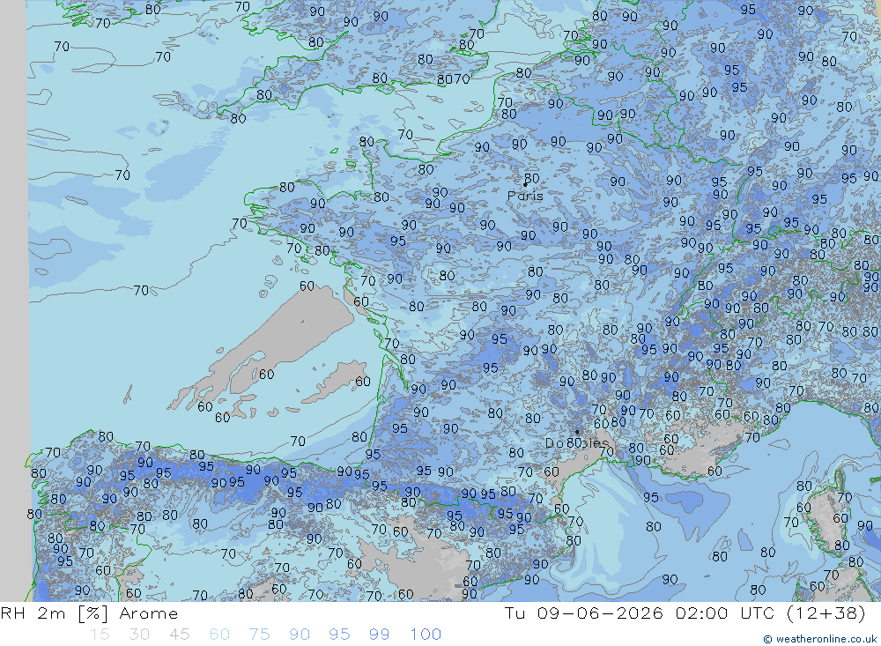Click legend value 95

(340, 635)
